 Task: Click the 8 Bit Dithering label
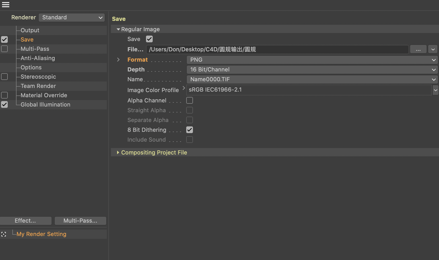click(147, 130)
